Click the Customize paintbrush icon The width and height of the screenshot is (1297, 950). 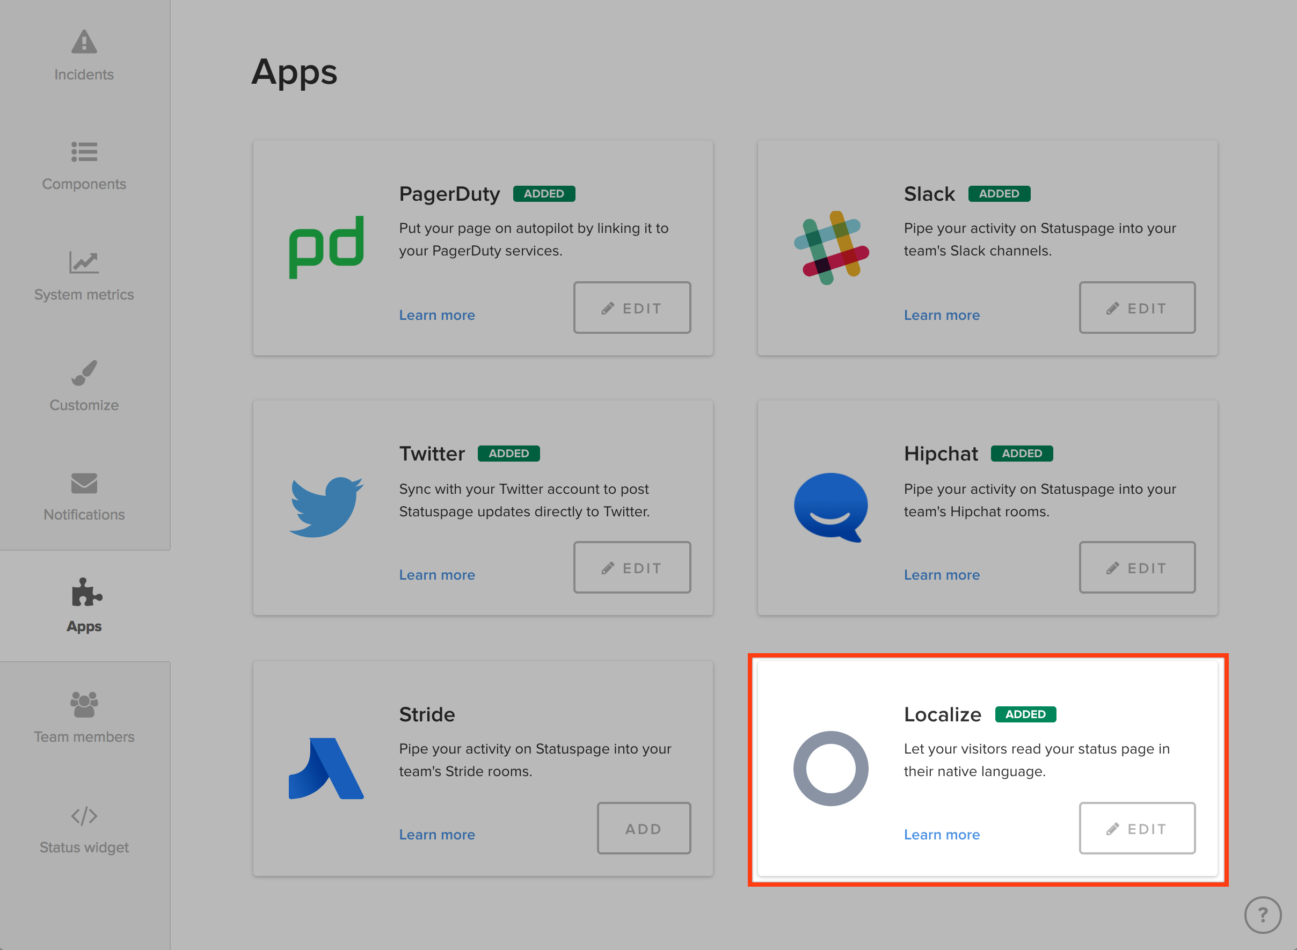[x=84, y=372]
